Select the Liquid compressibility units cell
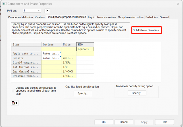 [x=69, y=62]
